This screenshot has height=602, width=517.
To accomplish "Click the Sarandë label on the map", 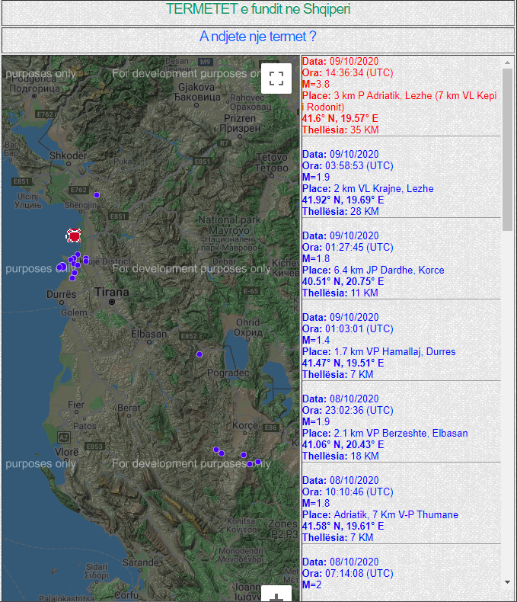I will [140, 562].
